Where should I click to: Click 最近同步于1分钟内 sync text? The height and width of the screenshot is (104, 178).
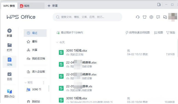coord(72,32)
